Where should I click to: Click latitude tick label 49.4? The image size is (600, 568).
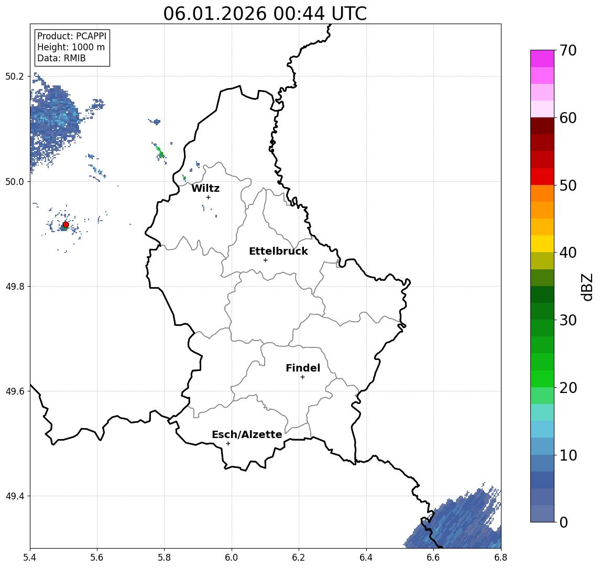(x=15, y=496)
